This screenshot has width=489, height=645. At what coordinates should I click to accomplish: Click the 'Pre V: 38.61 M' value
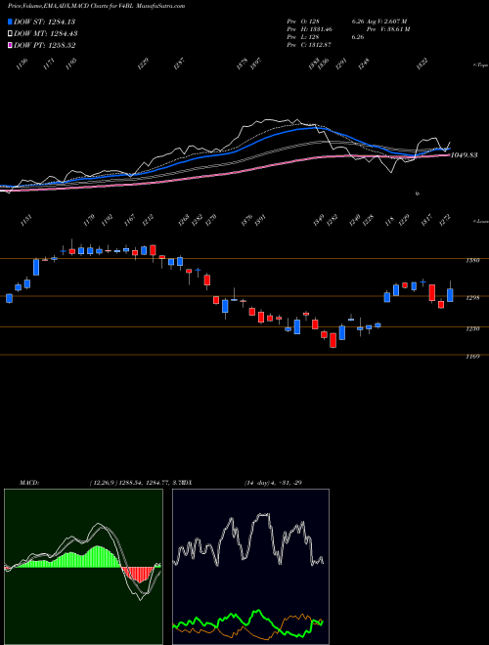[x=388, y=29]
